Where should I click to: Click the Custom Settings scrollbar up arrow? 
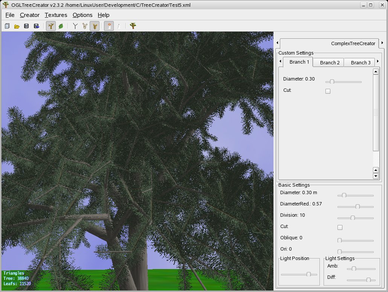click(376, 71)
